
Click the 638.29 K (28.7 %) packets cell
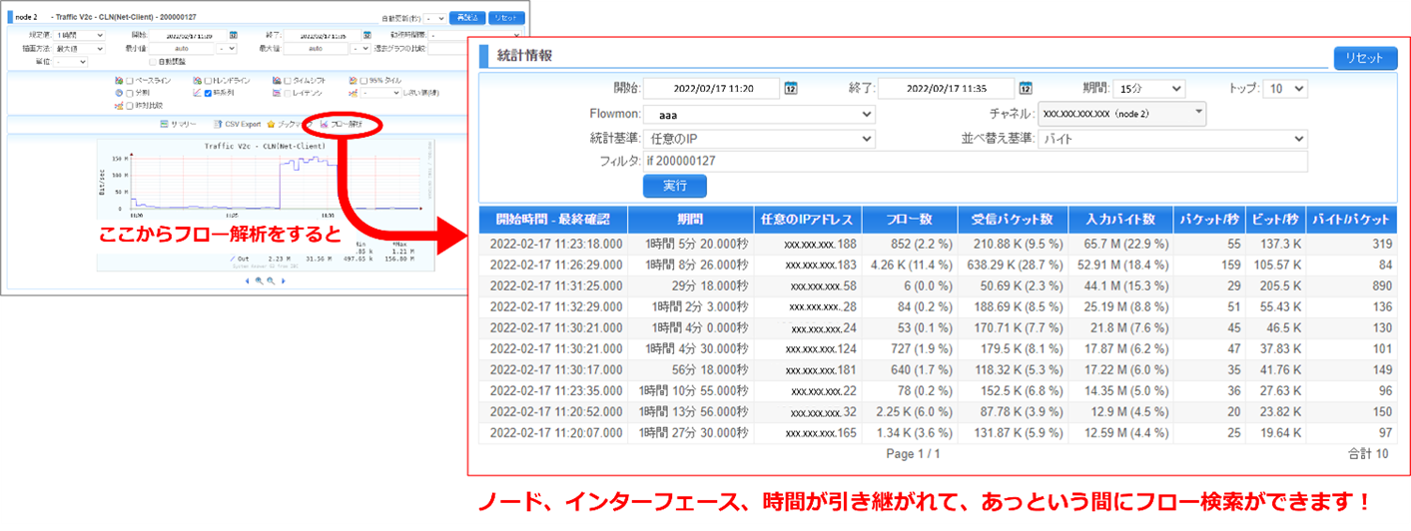coord(1013,265)
